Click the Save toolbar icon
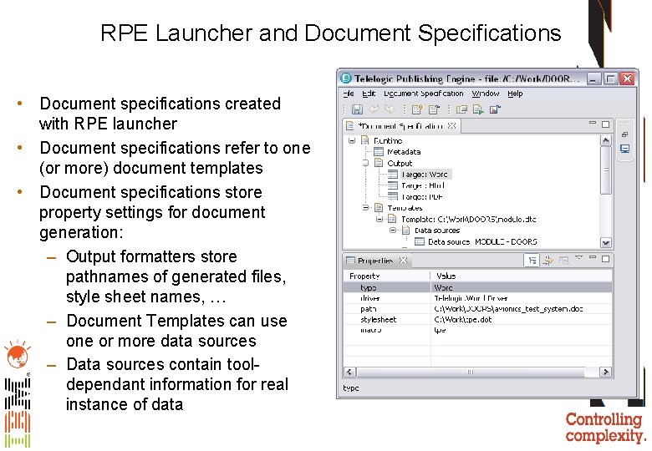 (x=357, y=109)
